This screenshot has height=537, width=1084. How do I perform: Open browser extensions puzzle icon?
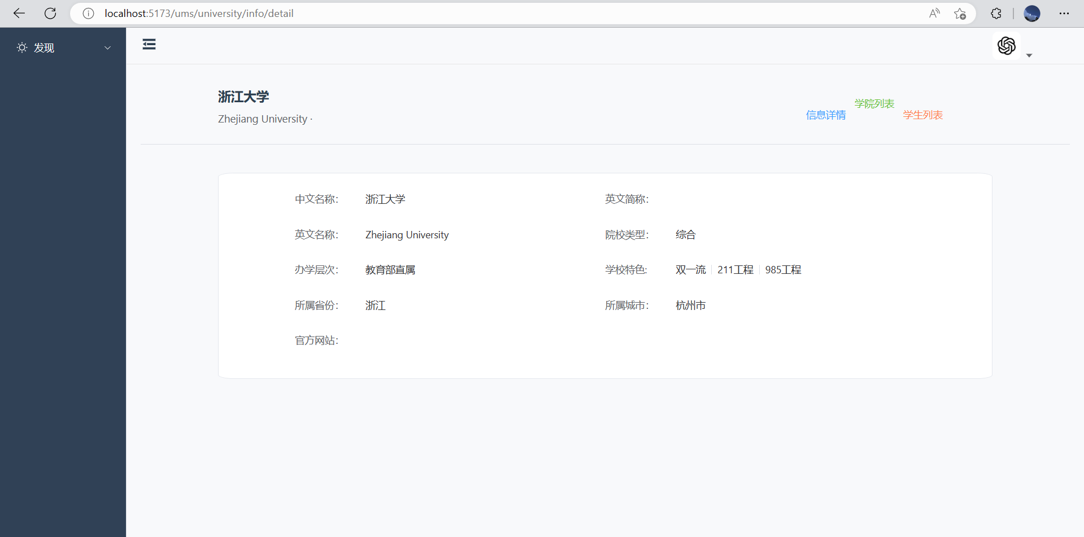996,14
